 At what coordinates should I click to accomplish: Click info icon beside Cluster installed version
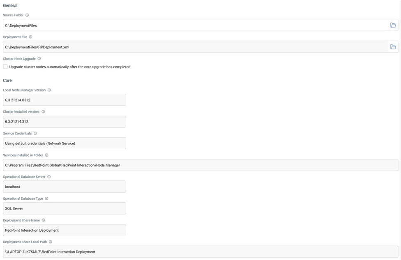[x=43, y=112]
